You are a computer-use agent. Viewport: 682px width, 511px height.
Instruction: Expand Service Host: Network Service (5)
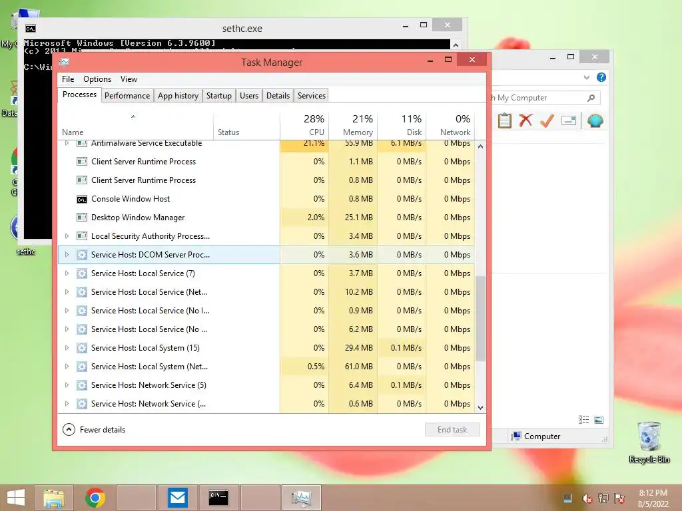coord(67,385)
